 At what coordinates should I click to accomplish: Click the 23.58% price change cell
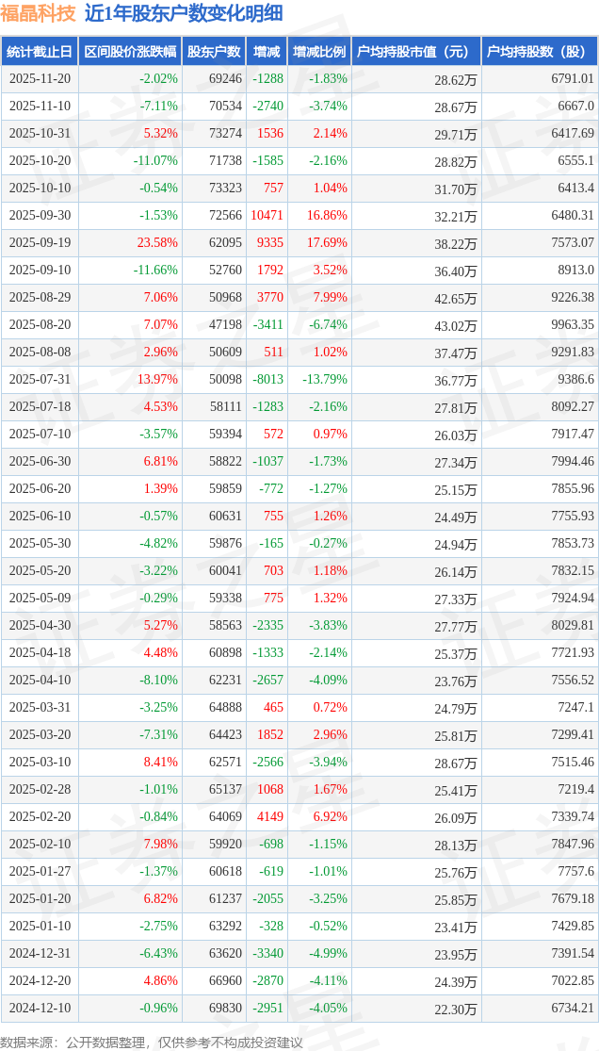157,243
